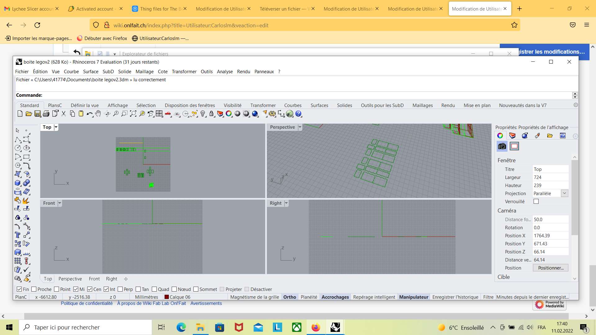Click the four-viewport layout icon
This screenshot has height=335, width=596.
[159, 114]
